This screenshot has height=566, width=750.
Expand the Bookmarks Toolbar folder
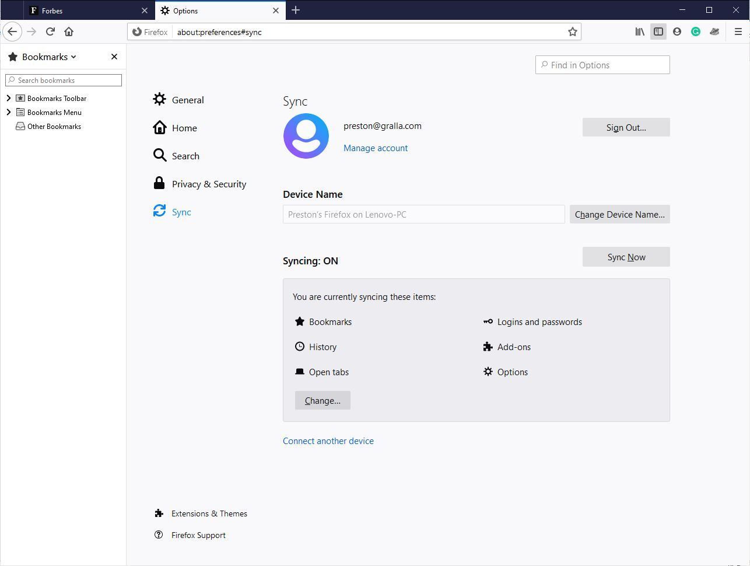coord(9,98)
